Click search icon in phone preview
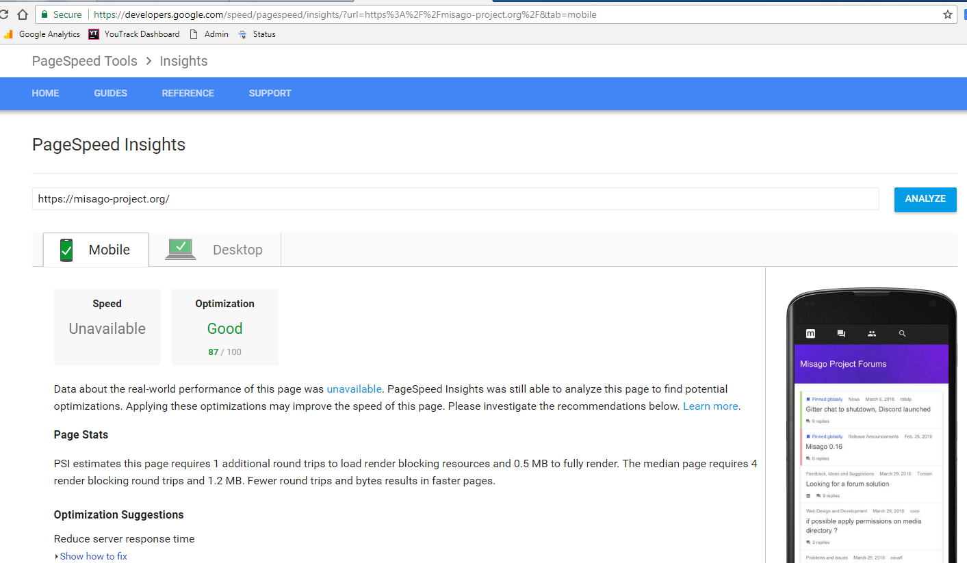Viewport: 967px width, 563px height. coord(902,333)
